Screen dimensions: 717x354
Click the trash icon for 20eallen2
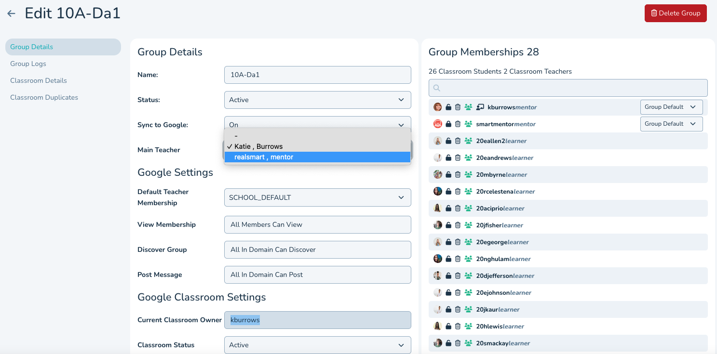(x=458, y=141)
